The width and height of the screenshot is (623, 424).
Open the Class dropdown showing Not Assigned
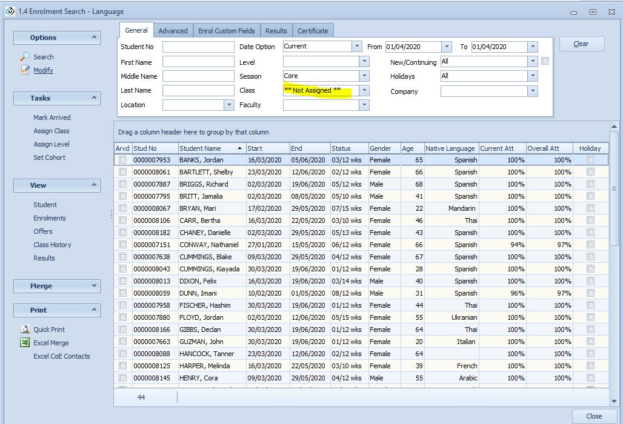point(364,90)
